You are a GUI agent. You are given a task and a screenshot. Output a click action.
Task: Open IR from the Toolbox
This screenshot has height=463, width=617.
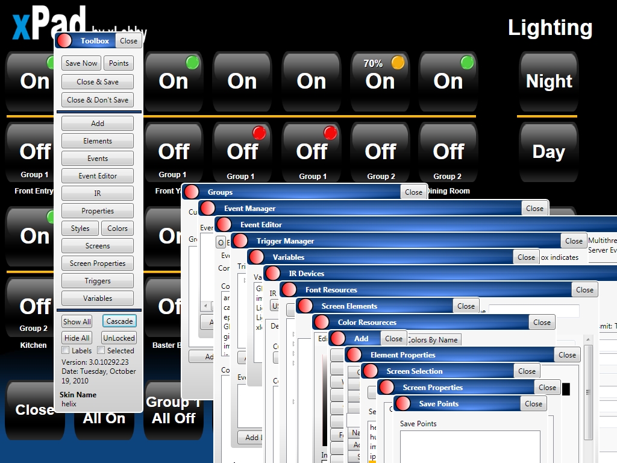coord(98,193)
